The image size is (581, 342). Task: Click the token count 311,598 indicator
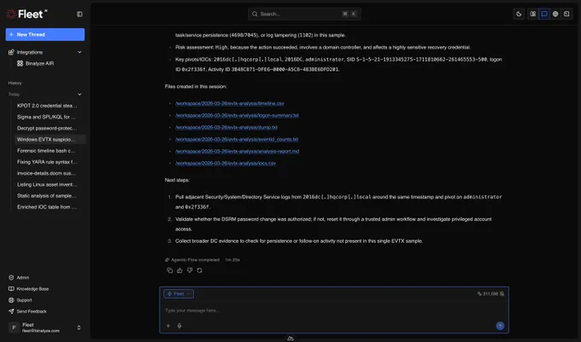488,294
